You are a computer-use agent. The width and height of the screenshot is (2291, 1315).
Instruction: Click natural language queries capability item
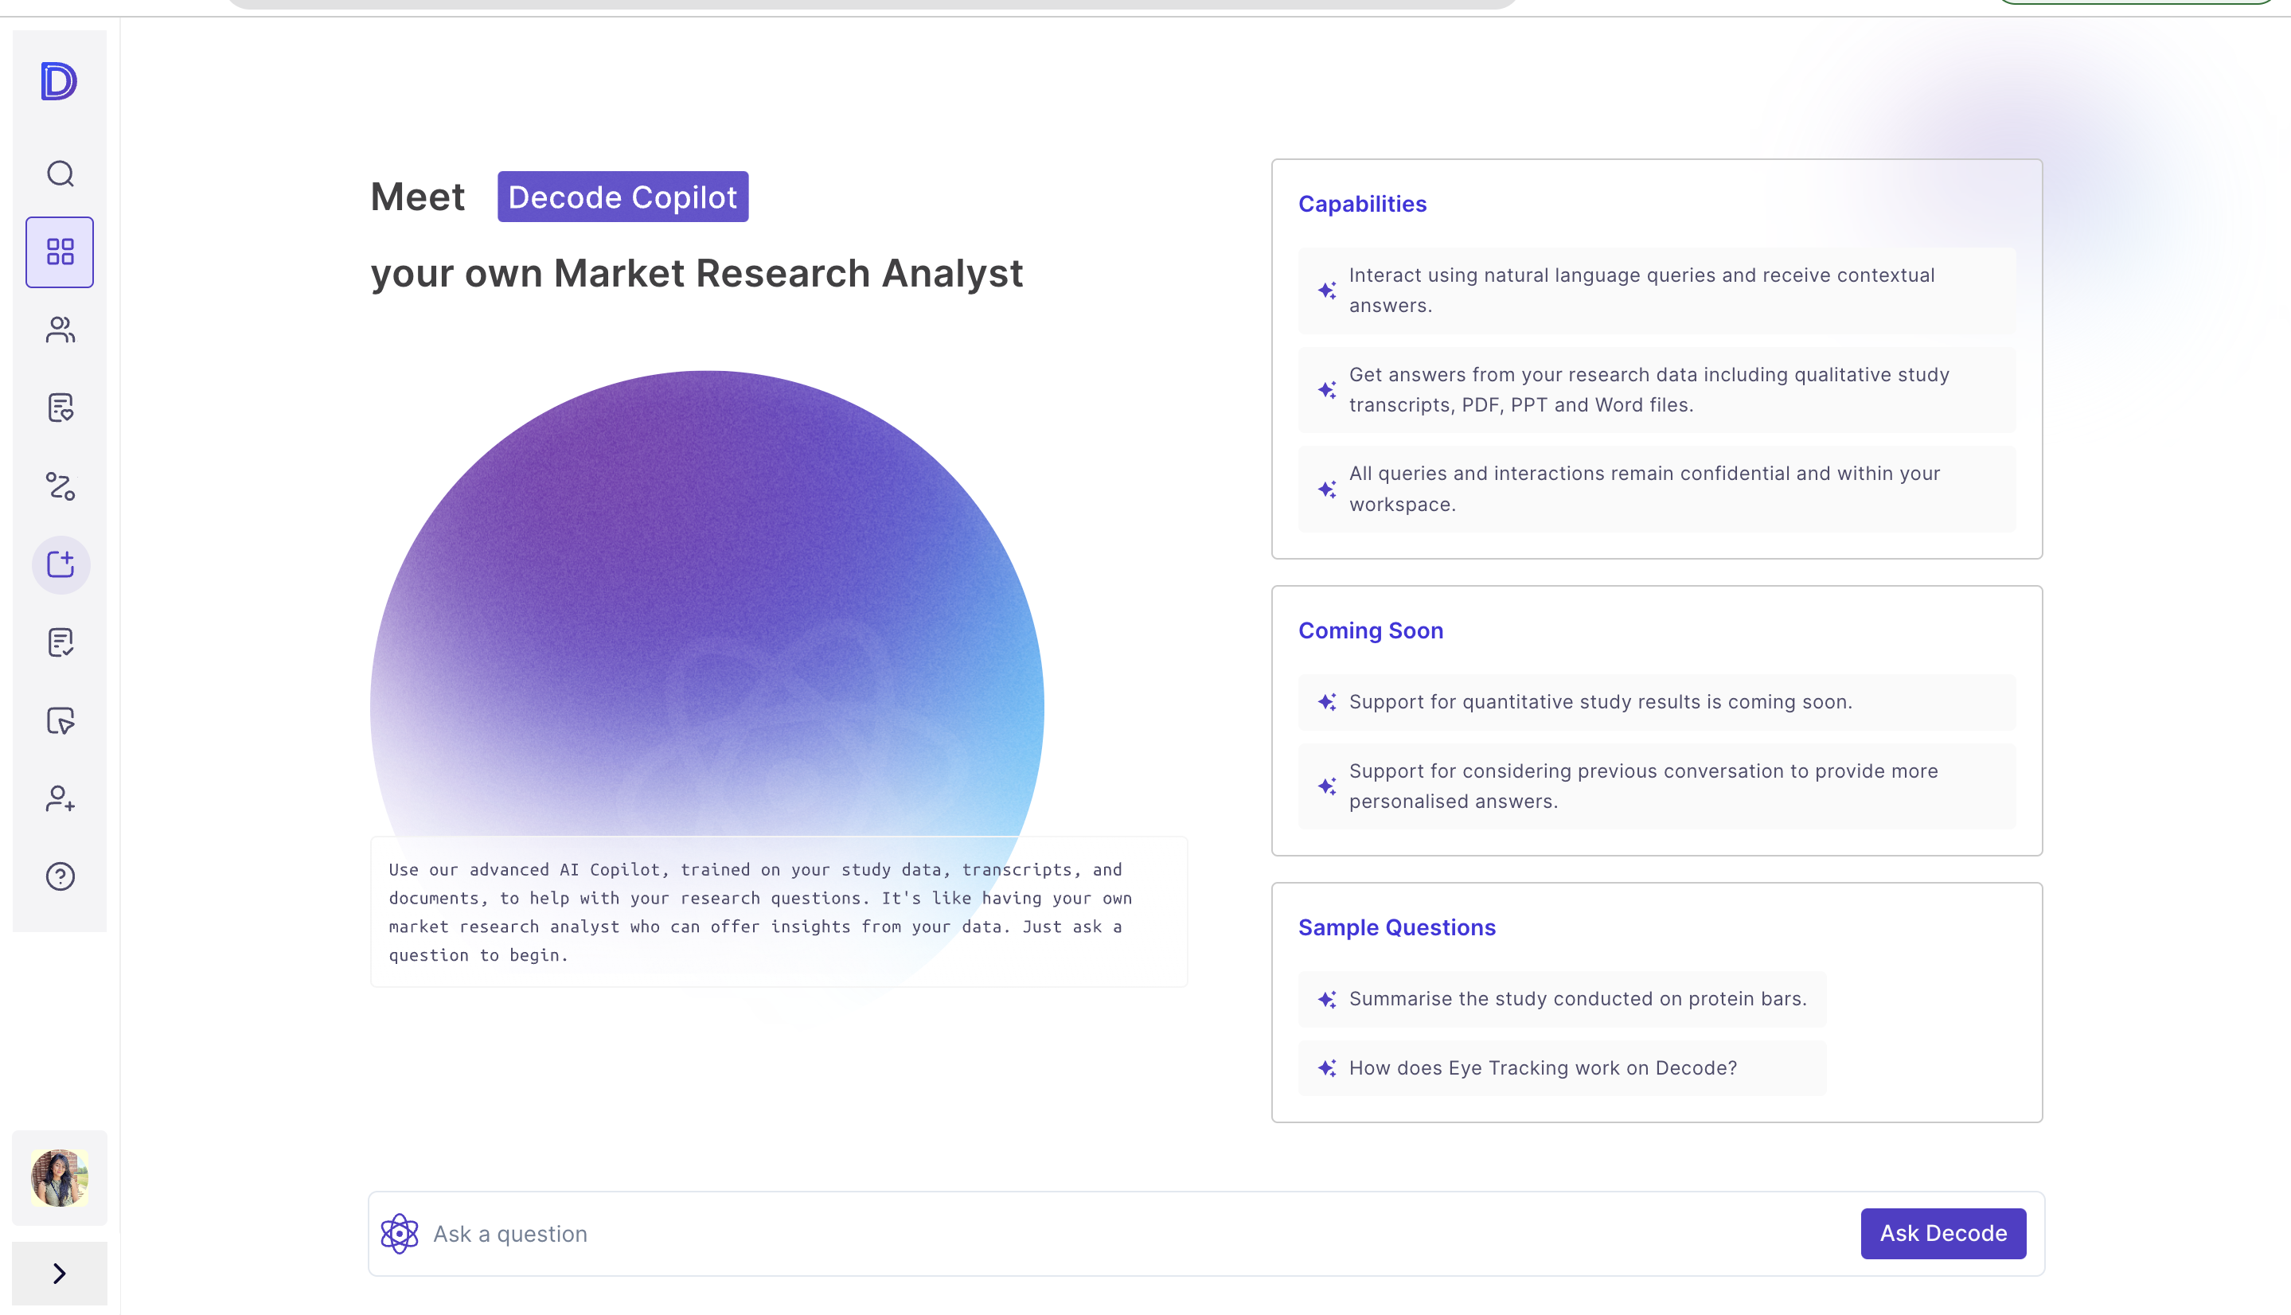coord(1657,291)
